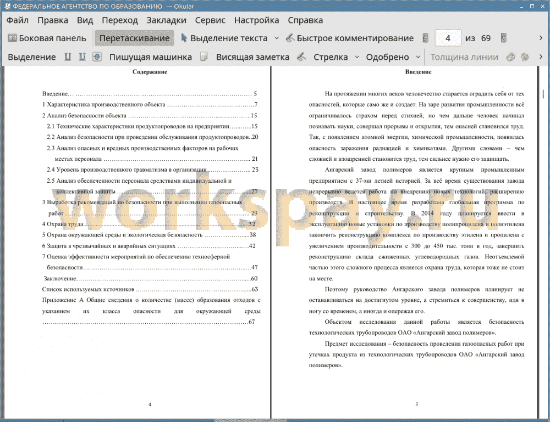Select the Стрелка arrow annotation tool

coord(331,57)
